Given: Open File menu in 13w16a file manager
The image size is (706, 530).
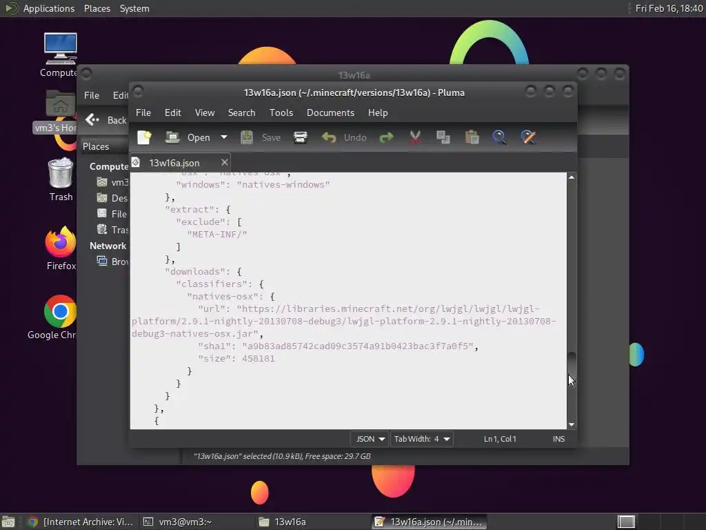Looking at the screenshot, I should 92,95.
